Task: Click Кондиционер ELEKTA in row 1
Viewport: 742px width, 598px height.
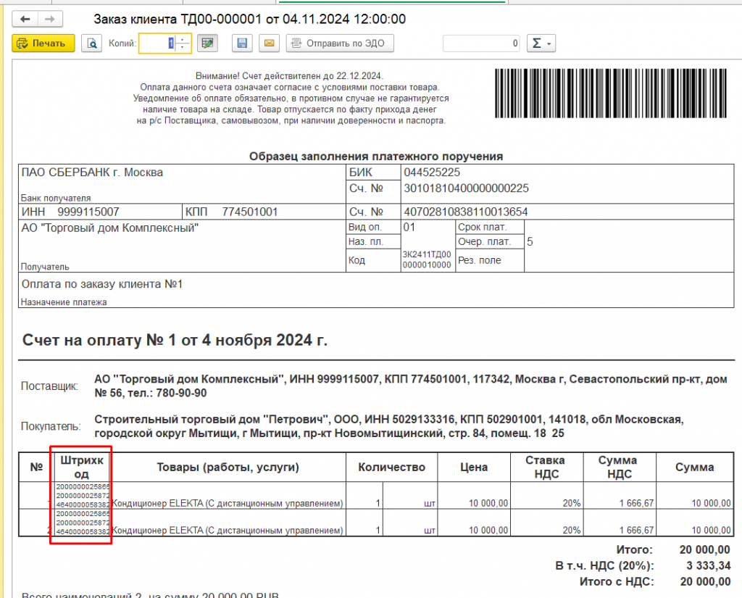Action: (x=228, y=503)
